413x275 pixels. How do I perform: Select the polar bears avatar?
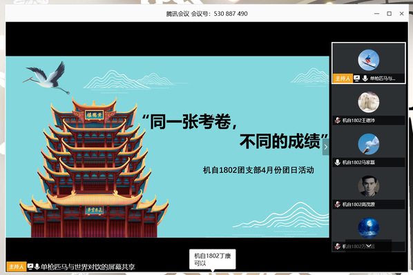(369, 102)
